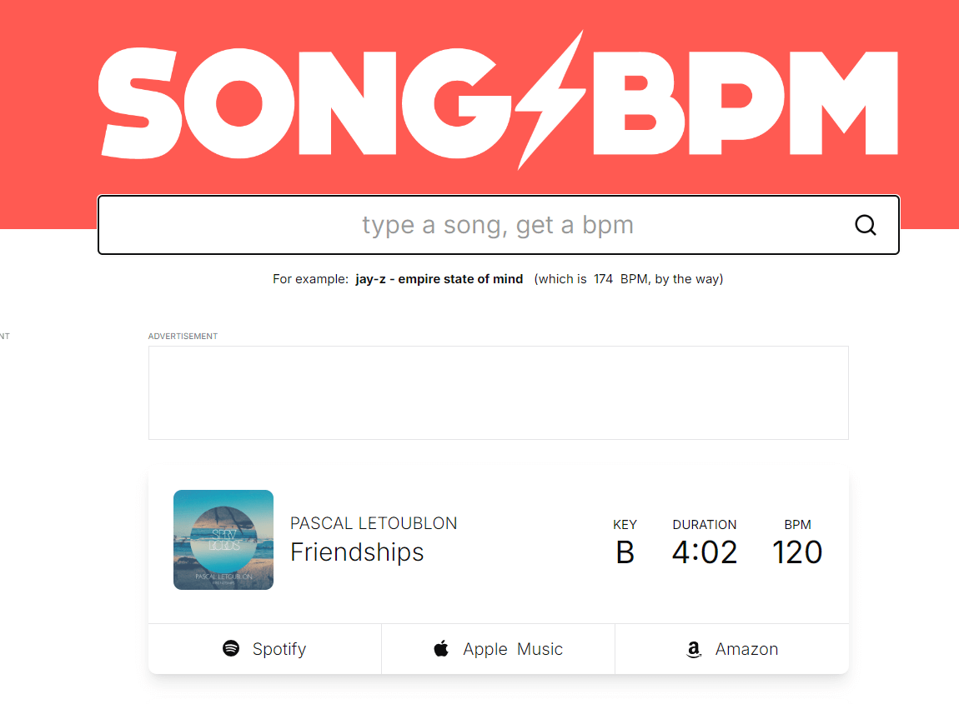Open the Friendships song title
The width and height of the screenshot is (959, 704).
(357, 552)
